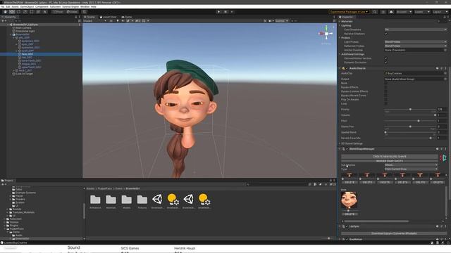
Task: Open the Component menu
Action: [x=42, y=6]
